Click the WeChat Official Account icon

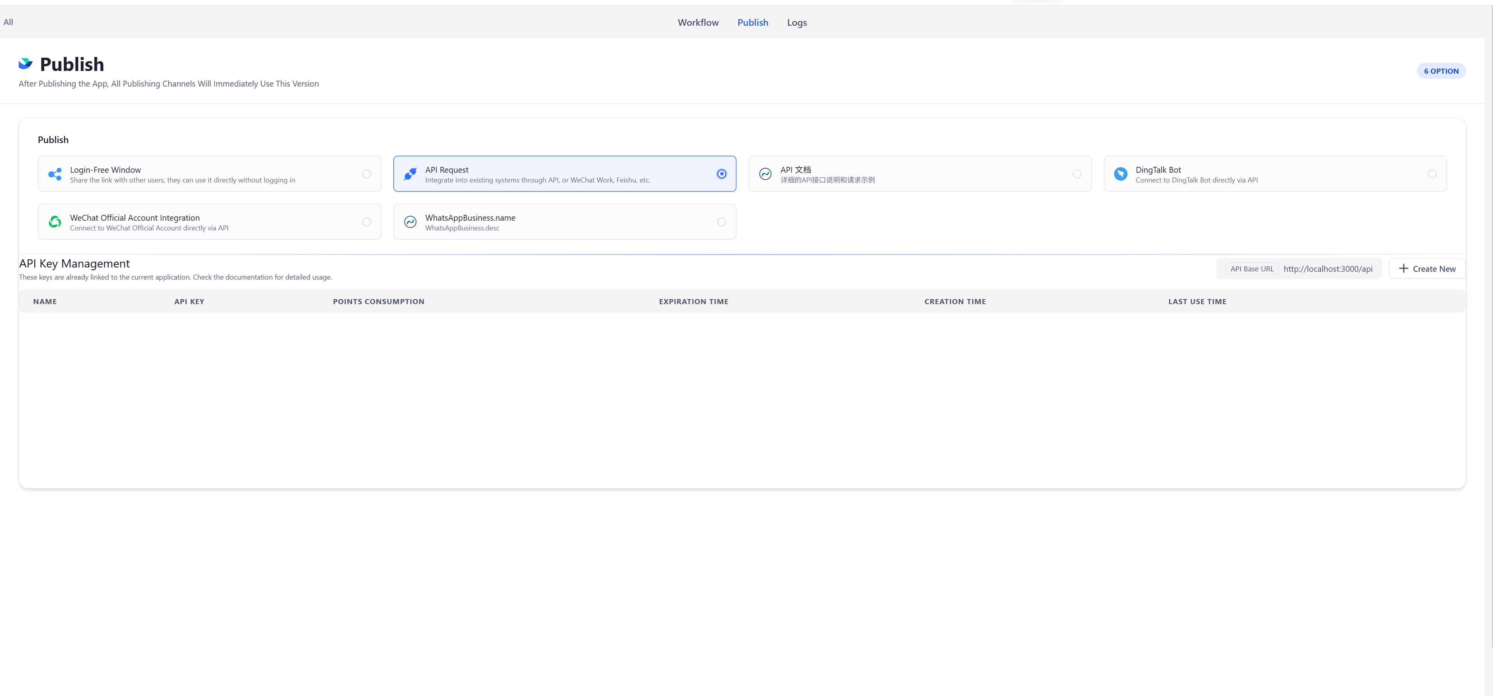[x=55, y=221]
